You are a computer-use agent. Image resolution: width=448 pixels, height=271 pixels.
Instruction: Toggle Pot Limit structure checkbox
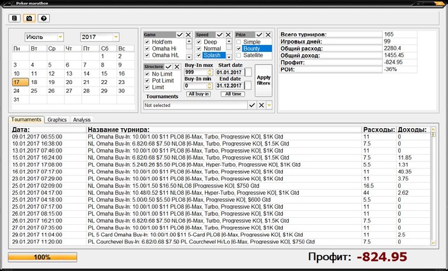(x=147, y=81)
